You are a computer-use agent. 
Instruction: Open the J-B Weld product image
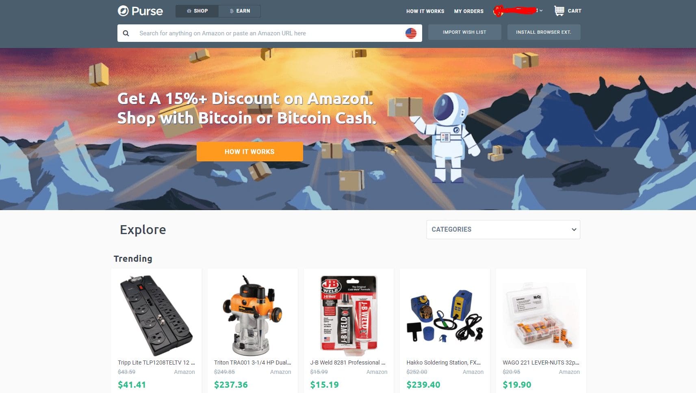pos(349,313)
